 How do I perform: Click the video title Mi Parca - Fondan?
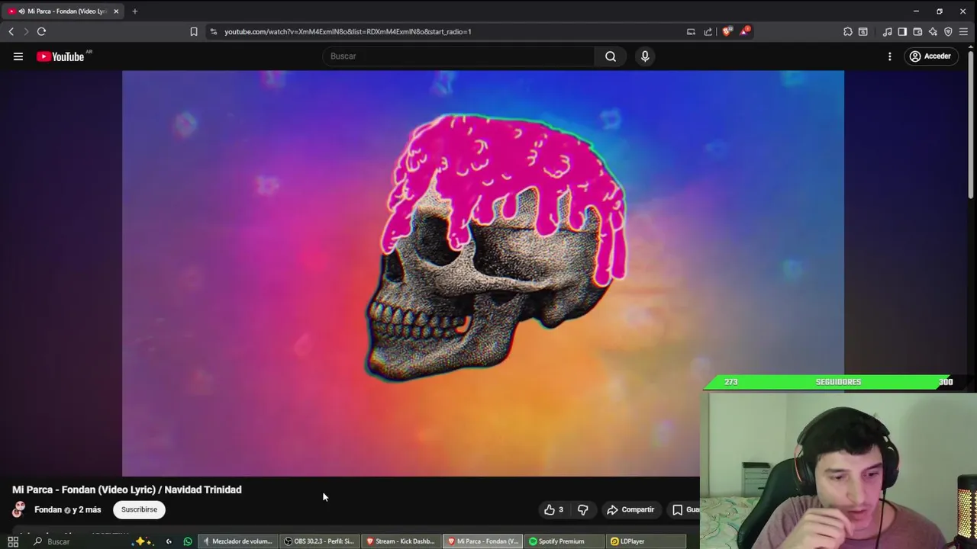pos(127,490)
